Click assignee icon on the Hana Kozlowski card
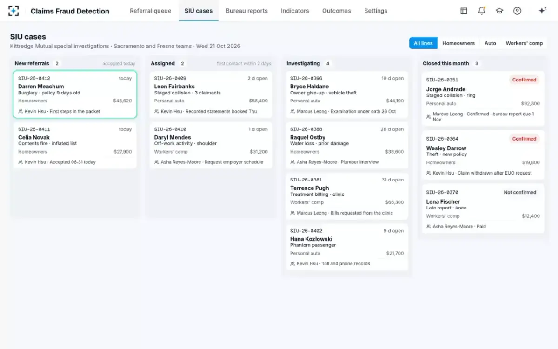Image resolution: width=558 pixels, height=349 pixels. (292, 264)
